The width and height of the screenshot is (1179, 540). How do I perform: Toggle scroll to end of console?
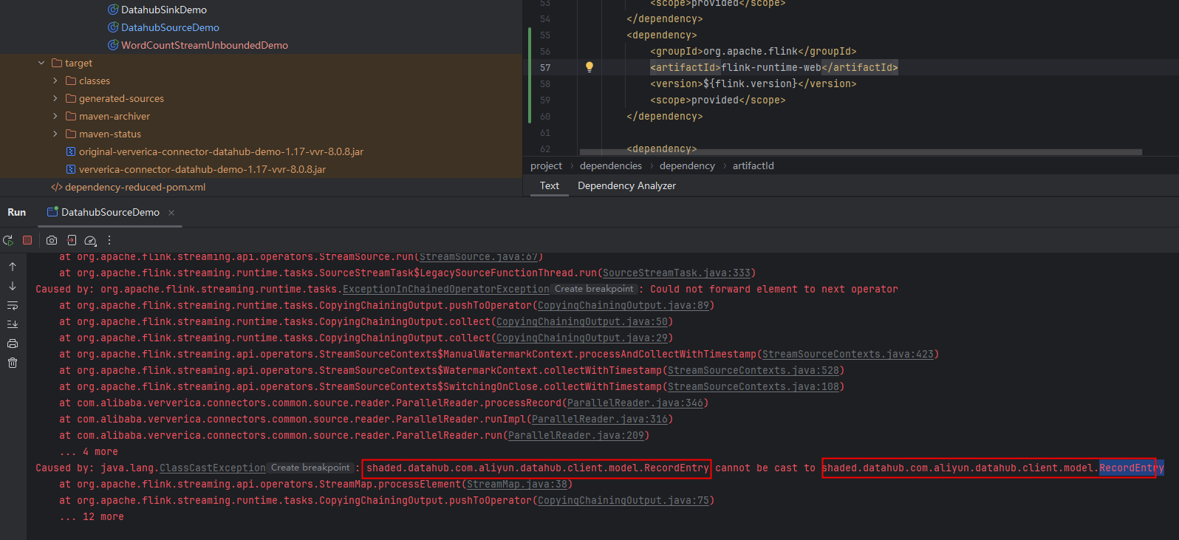point(13,324)
